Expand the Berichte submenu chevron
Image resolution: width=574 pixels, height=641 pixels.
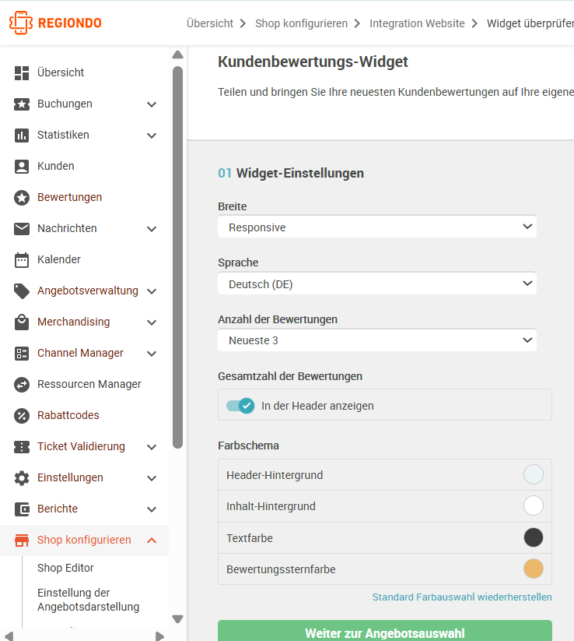point(152,509)
